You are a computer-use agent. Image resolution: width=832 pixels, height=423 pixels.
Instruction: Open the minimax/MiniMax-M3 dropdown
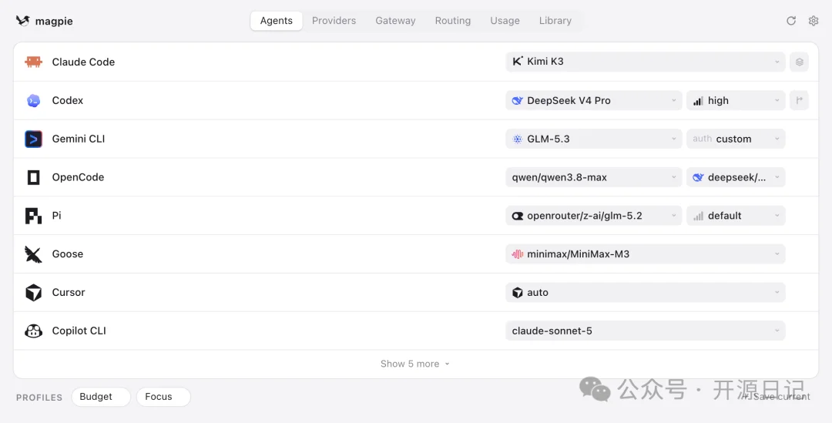(x=646, y=254)
